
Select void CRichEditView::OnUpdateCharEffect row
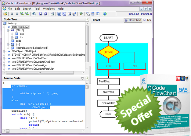[34, 62]
